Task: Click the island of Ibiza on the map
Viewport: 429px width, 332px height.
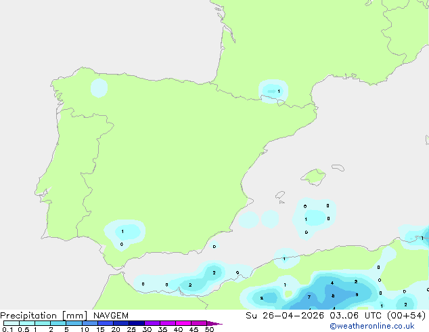Action: [280, 195]
